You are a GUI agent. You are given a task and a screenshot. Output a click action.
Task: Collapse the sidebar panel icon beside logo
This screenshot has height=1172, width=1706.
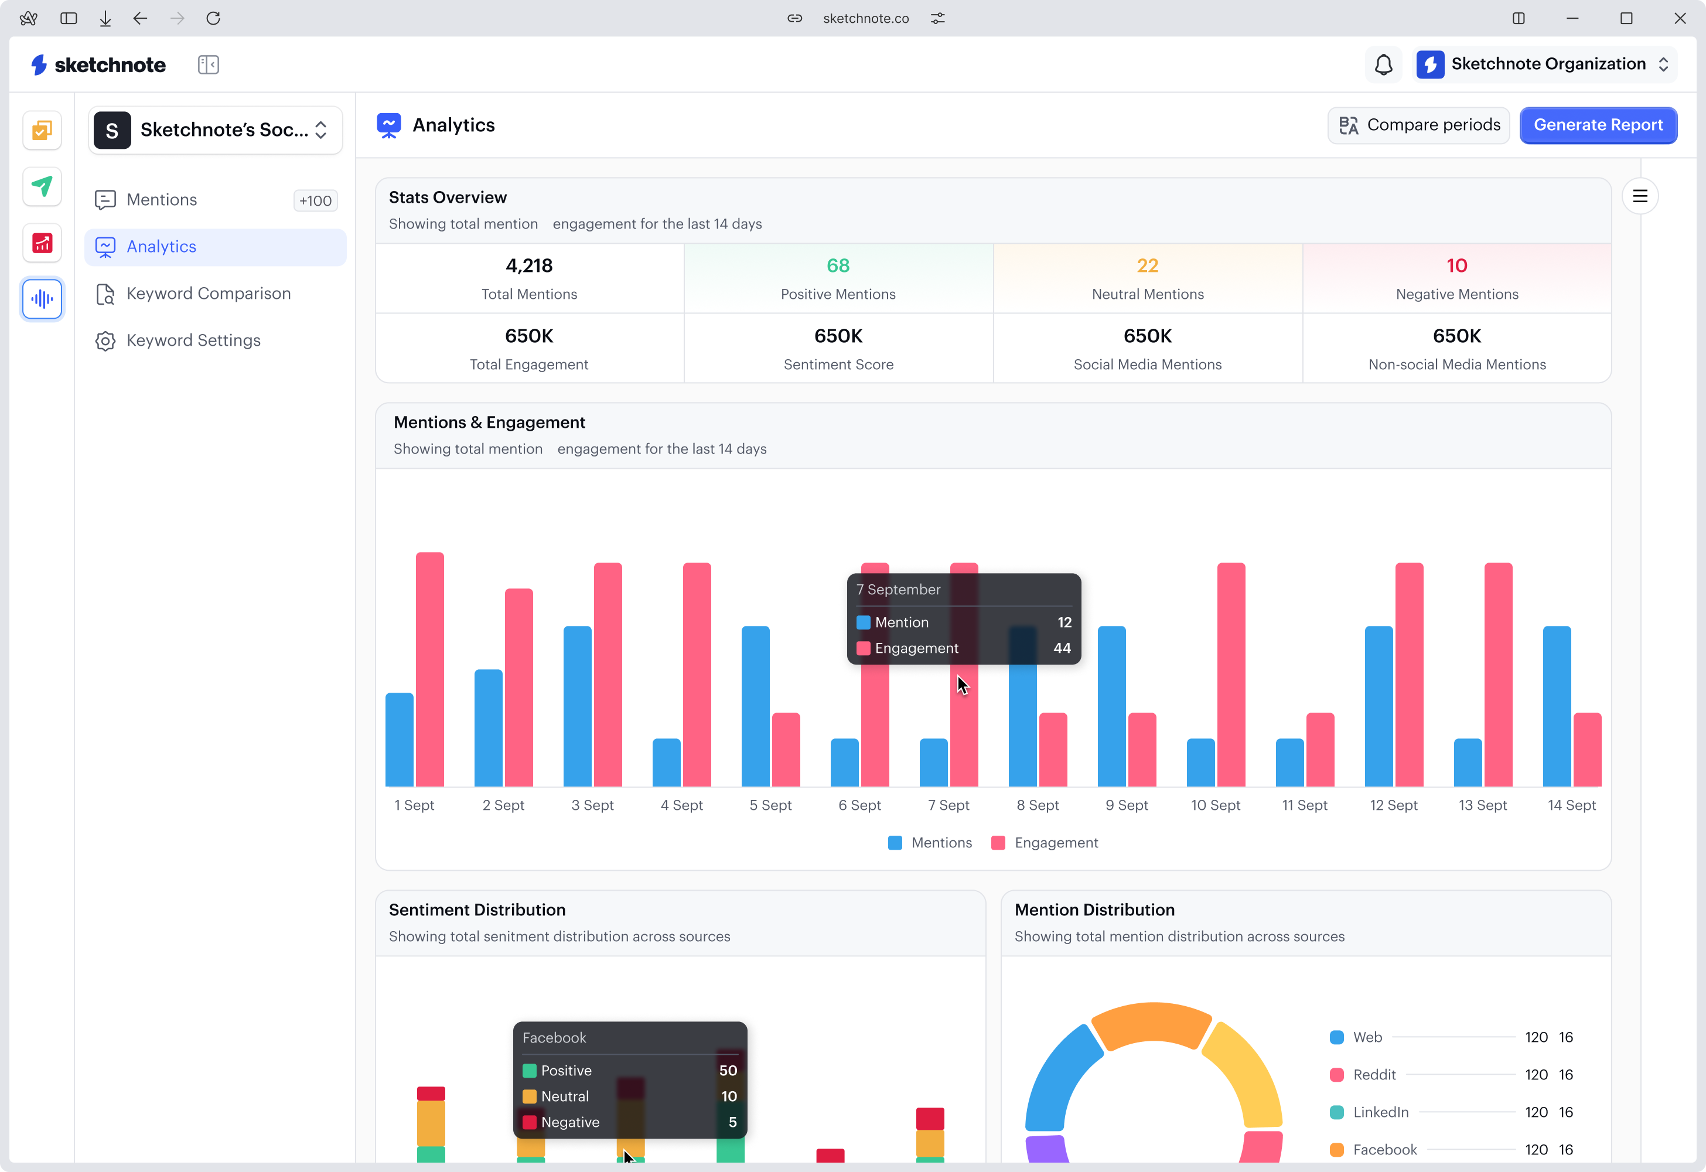click(x=209, y=64)
